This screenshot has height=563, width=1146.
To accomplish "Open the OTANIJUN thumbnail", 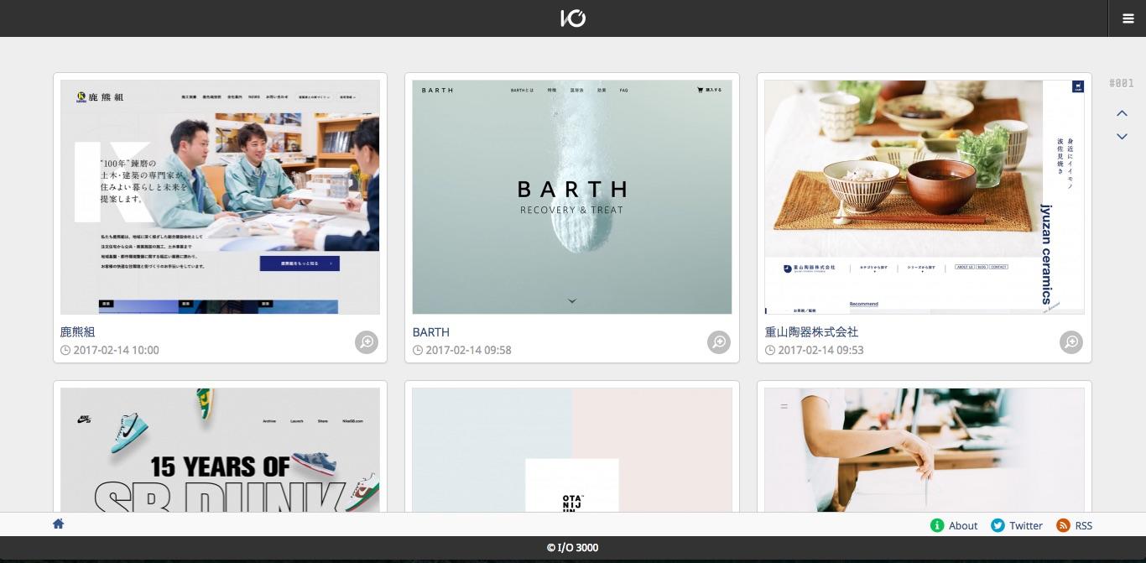I will pyautogui.click(x=572, y=450).
